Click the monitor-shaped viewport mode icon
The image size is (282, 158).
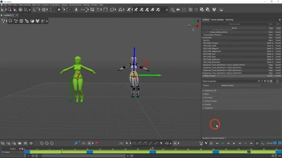pos(11,21)
